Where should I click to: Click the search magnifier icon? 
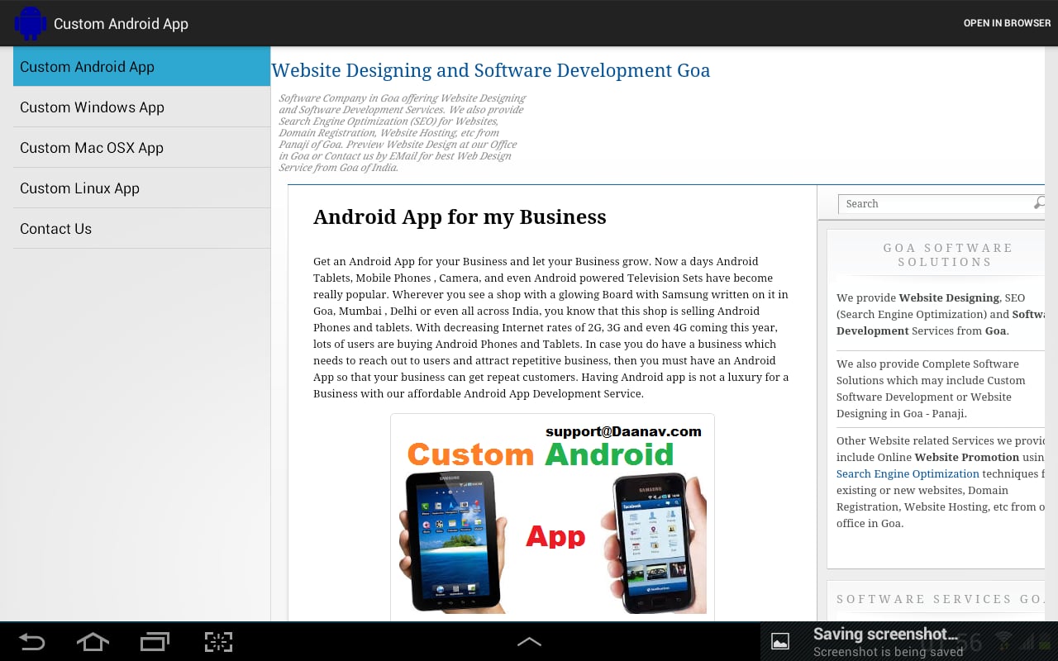[x=1039, y=203]
